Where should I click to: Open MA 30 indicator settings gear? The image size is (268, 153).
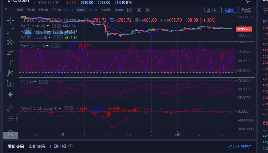point(55,37)
